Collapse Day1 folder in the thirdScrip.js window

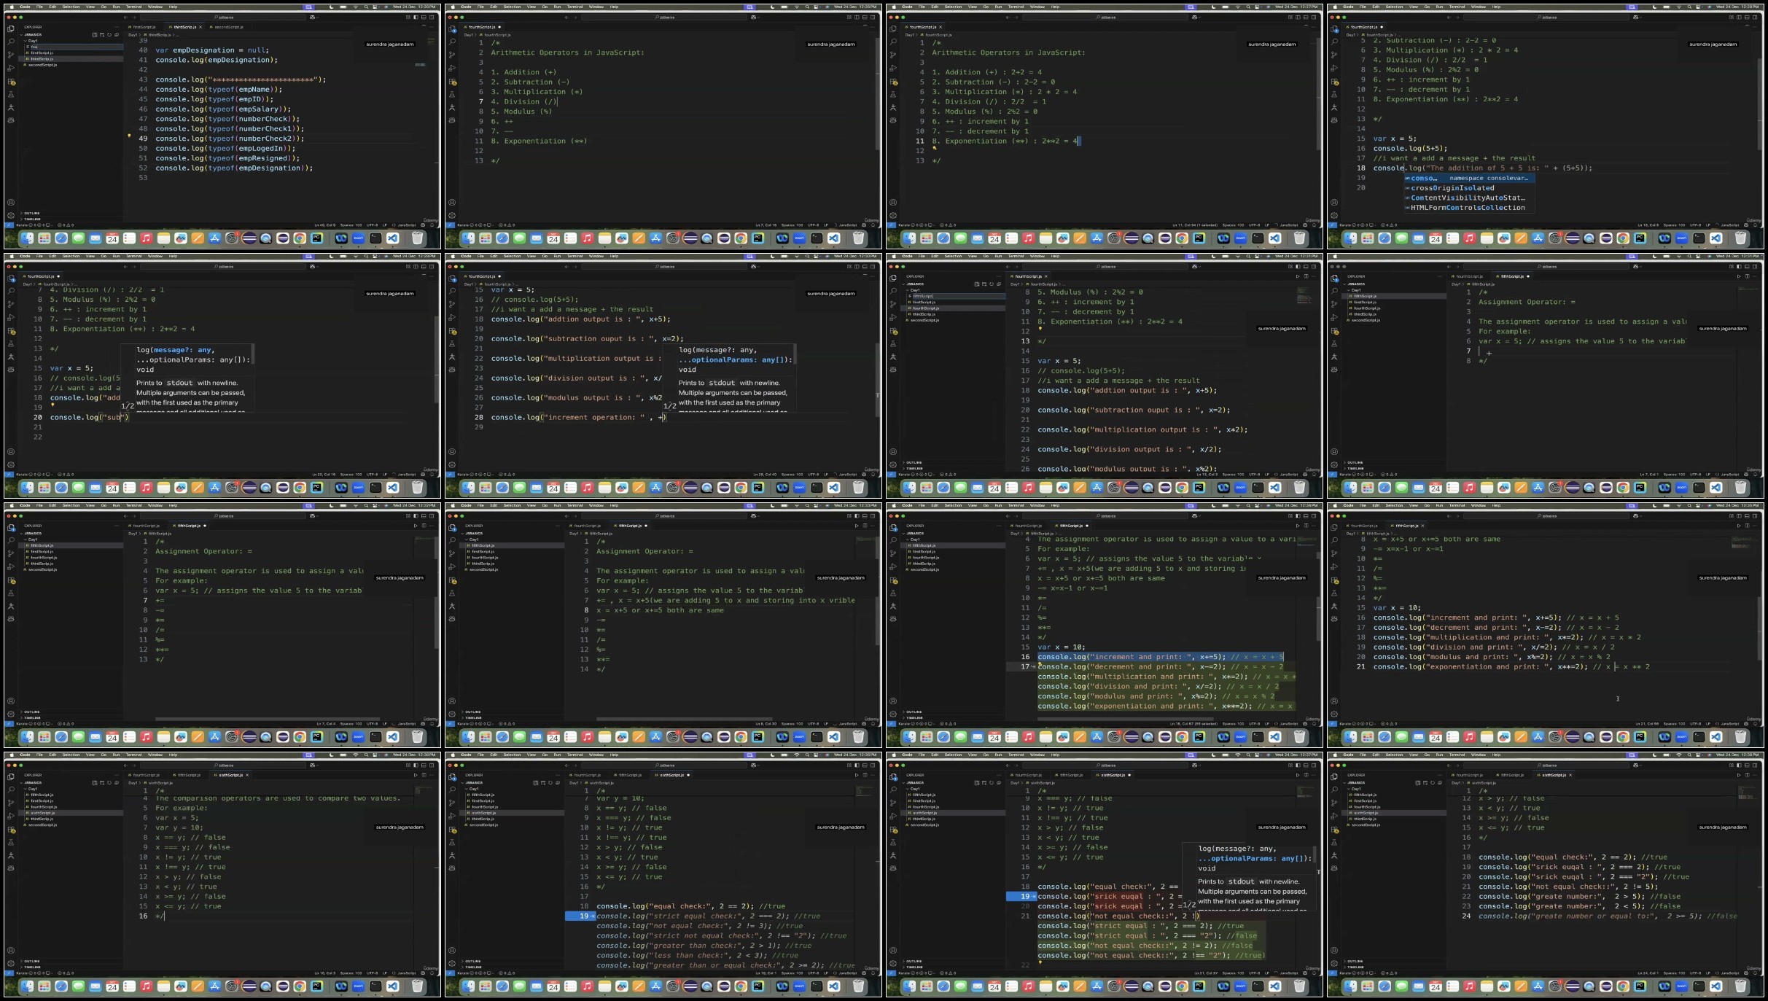tap(32, 41)
